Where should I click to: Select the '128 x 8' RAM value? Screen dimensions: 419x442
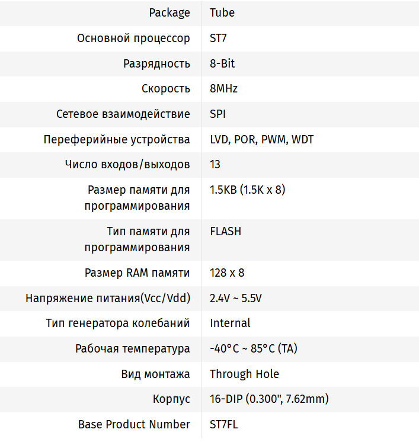[227, 273]
